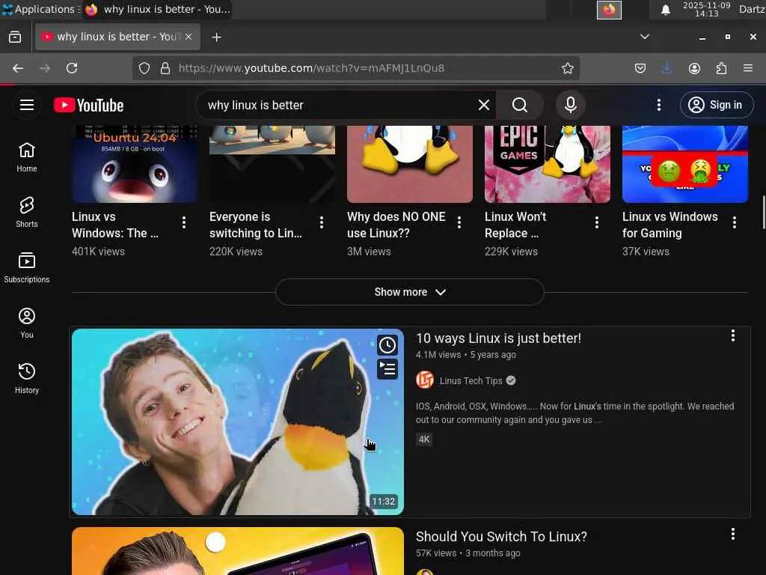766x575 pixels.
Task: Open options for 'Why does NO ONE use Linux??'
Action: [459, 222]
